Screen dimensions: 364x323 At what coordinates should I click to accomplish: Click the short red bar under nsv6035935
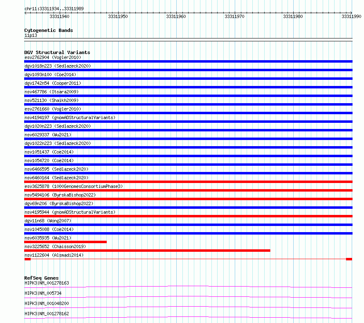pyautogui.click(x=65, y=242)
